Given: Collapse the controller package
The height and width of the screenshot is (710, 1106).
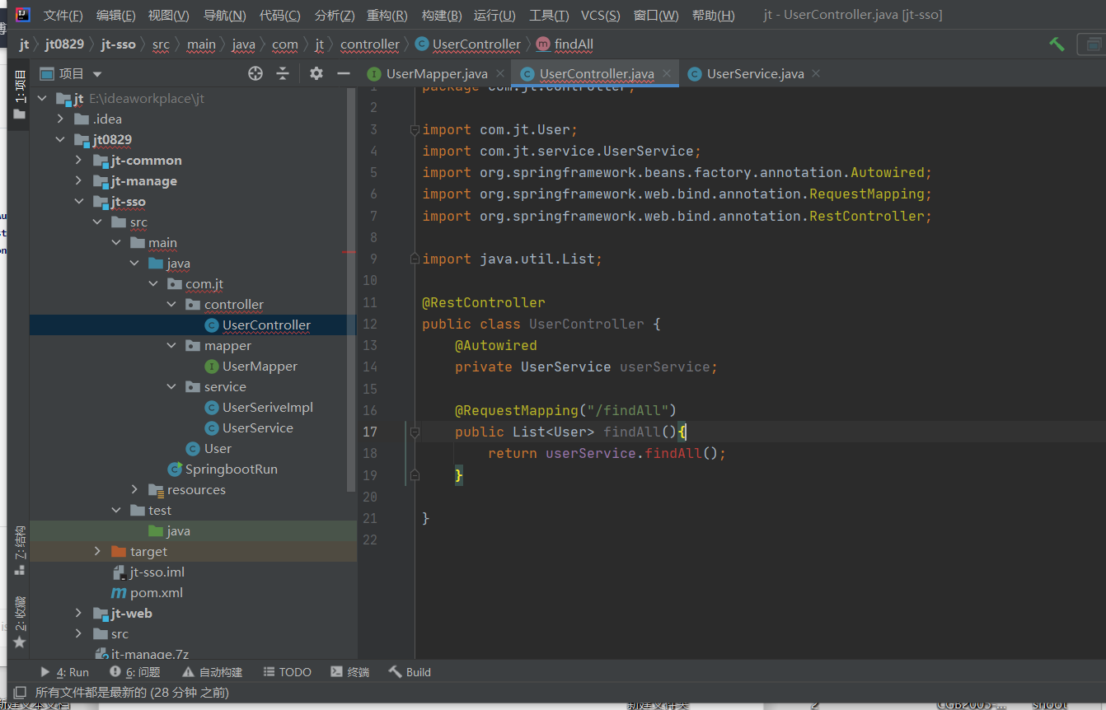Looking at the screenshot, I should 171,305.
